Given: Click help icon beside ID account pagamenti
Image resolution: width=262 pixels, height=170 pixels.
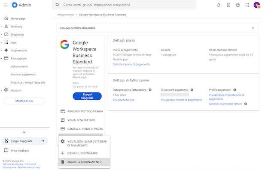Looking at the screenshot, I should click(192, 90).
